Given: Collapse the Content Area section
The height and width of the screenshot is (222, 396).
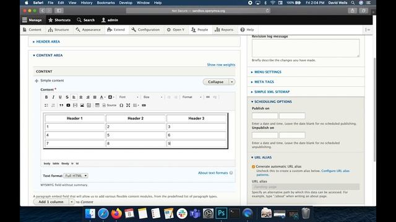Looking at the screenshot, I should [49, 55].
